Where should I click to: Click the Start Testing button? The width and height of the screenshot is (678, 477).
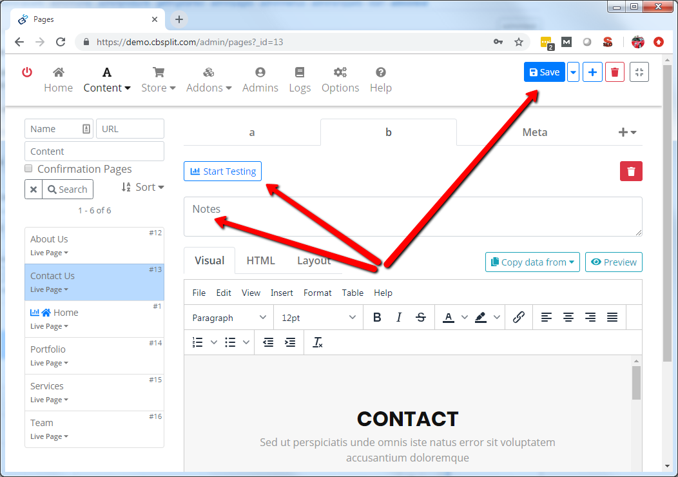(x=222, y=171)
